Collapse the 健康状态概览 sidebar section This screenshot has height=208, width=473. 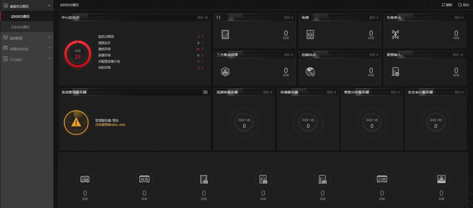(x=49, y=6)
